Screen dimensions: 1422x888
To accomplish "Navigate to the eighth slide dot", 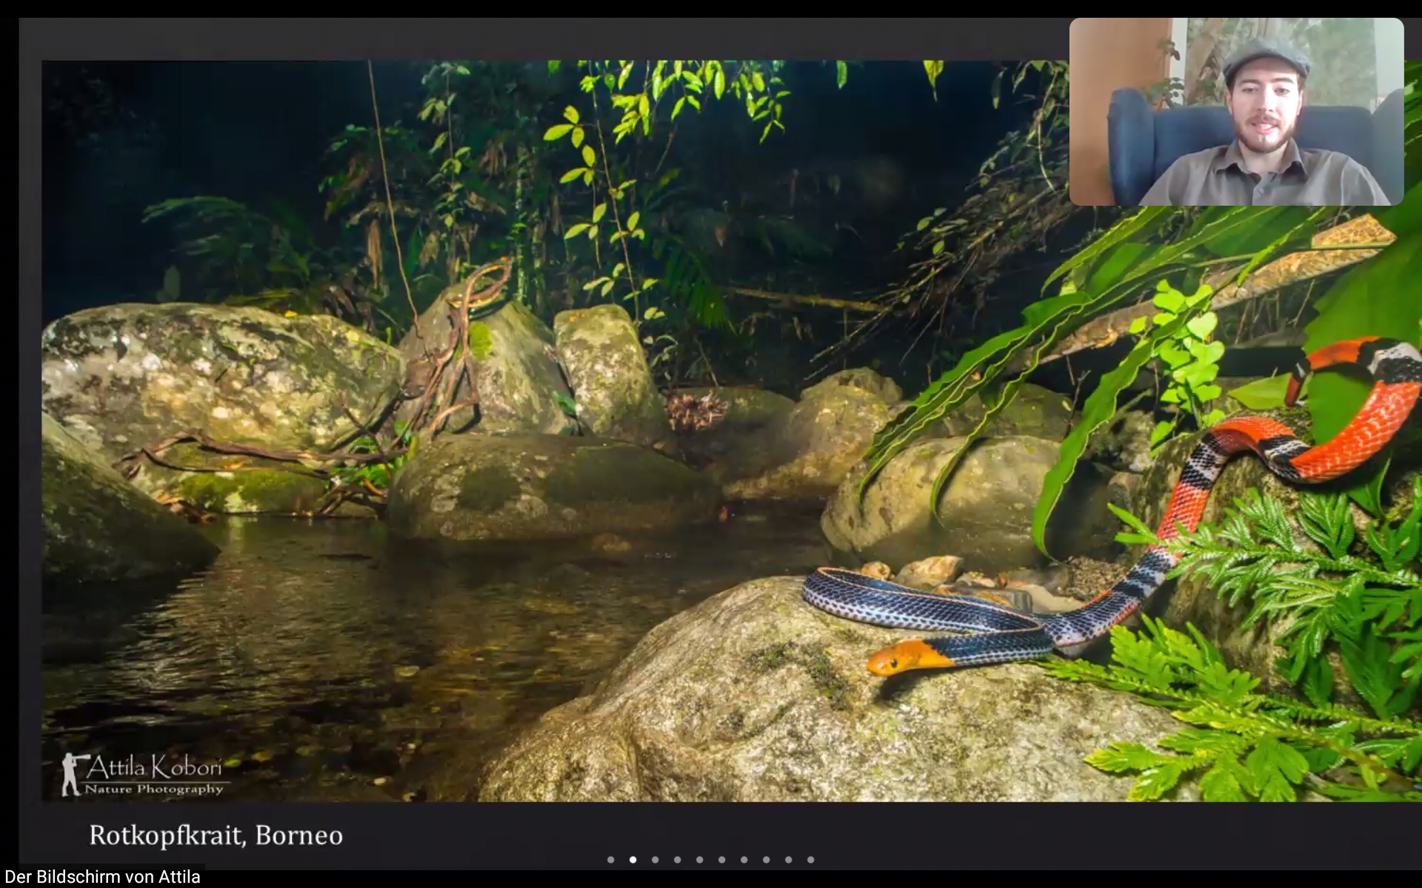I will tap(767, 860).
